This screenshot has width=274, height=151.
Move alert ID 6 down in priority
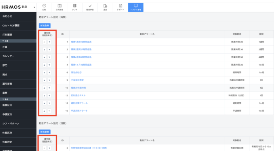coord(49,73)
